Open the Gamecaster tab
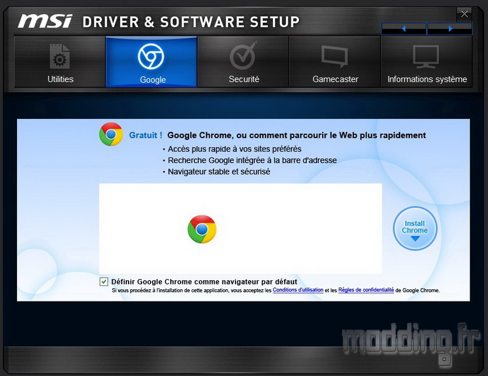Screen dimensions: 488x376 click(x=335, y=62)
